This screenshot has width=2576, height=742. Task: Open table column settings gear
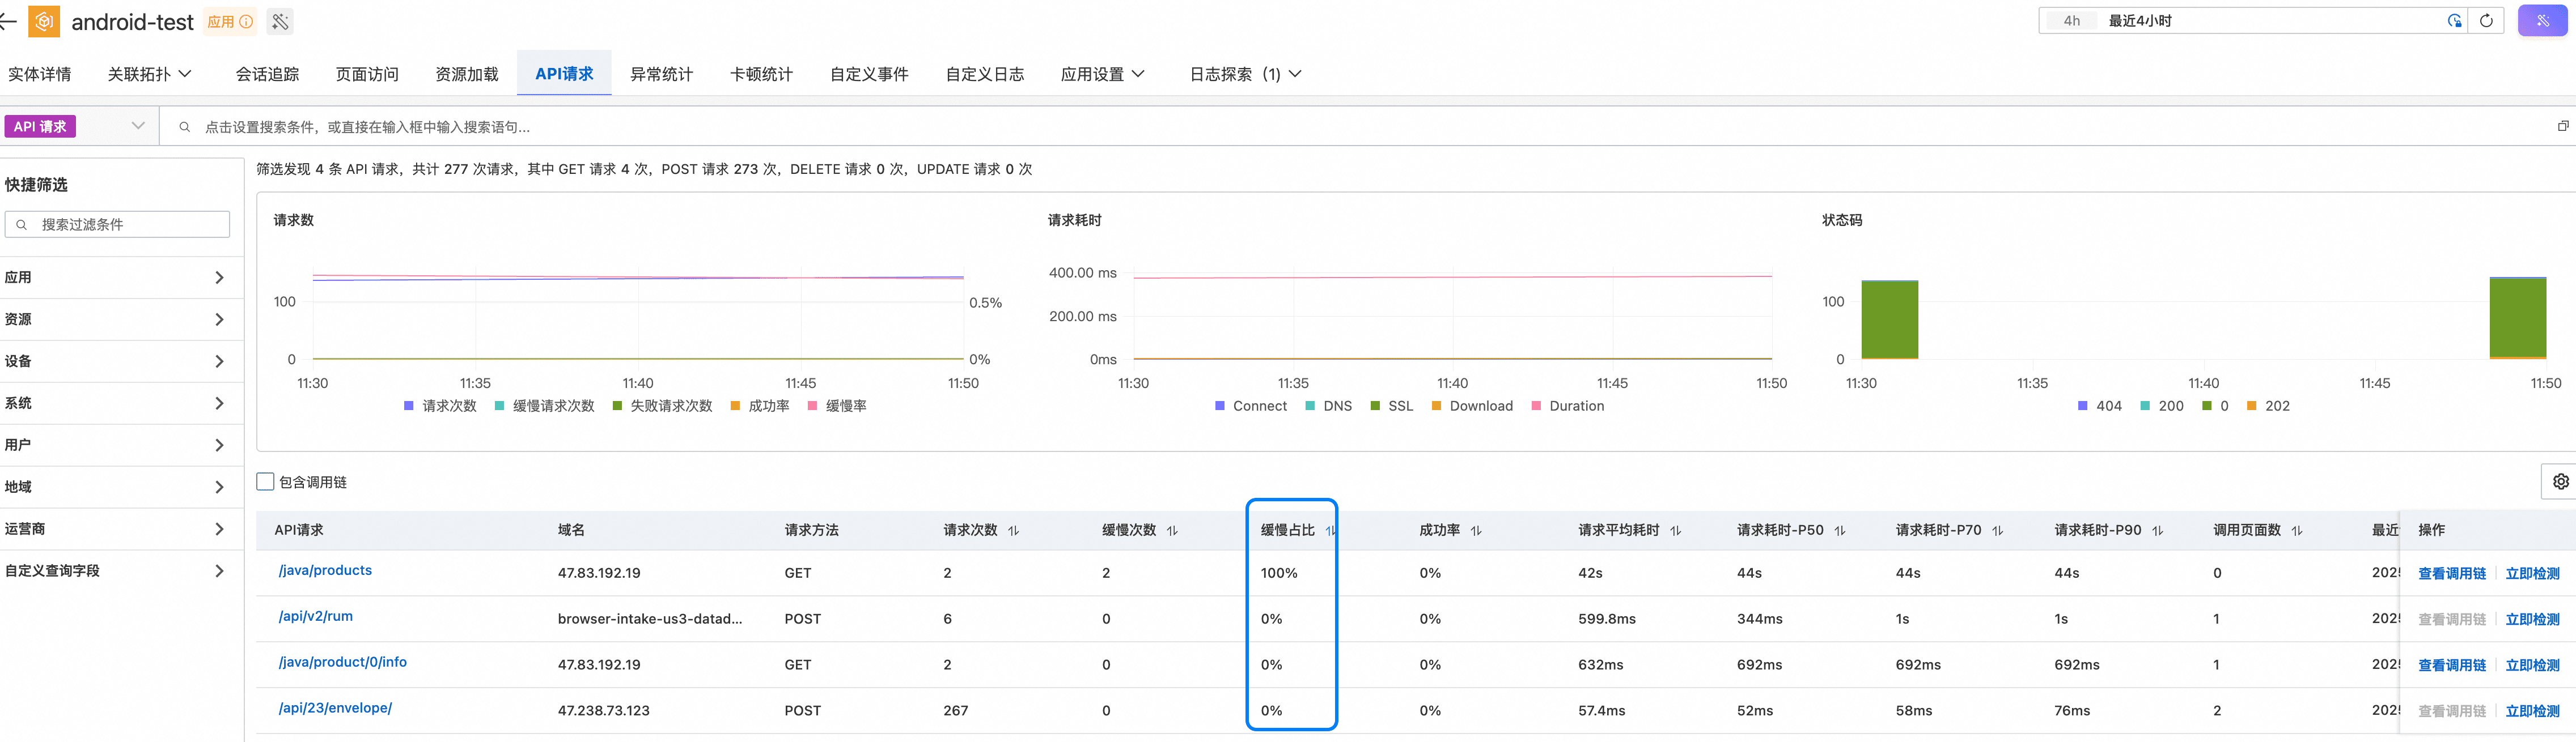coord(2560,481)
